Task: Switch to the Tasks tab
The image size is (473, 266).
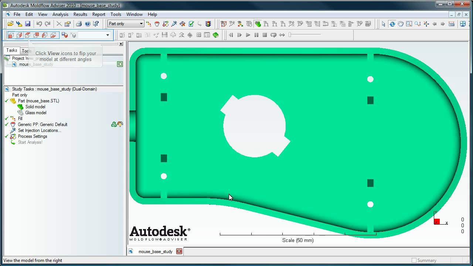Action: point(12,50)
